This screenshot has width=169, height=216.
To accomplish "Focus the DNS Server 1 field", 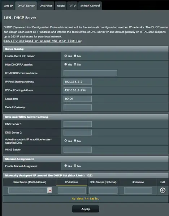I will pos(78,124).
